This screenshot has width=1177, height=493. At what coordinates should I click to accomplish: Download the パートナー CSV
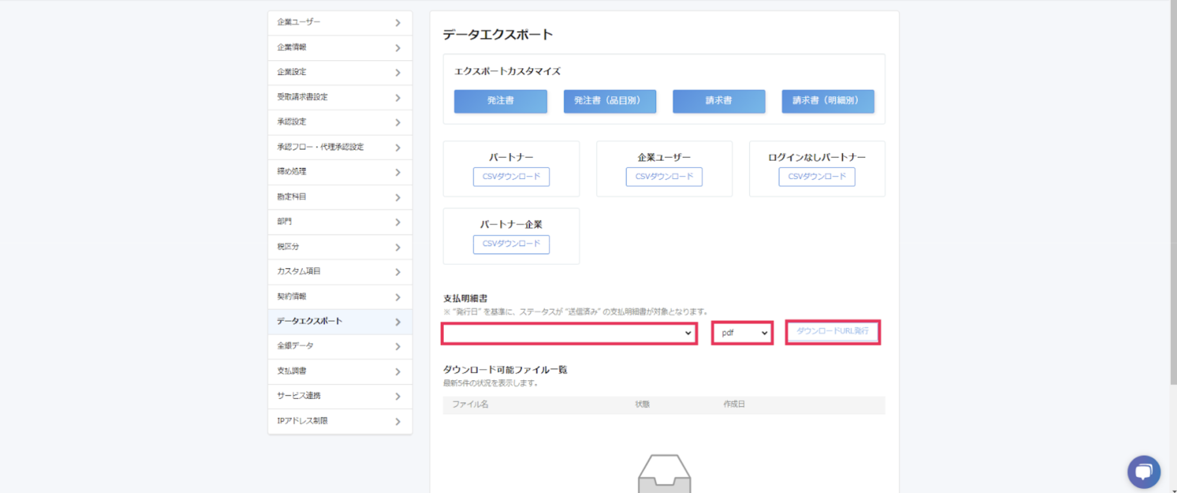coord(511,177)
